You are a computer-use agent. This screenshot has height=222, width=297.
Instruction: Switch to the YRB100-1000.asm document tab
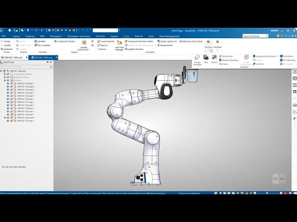point(14,57)
